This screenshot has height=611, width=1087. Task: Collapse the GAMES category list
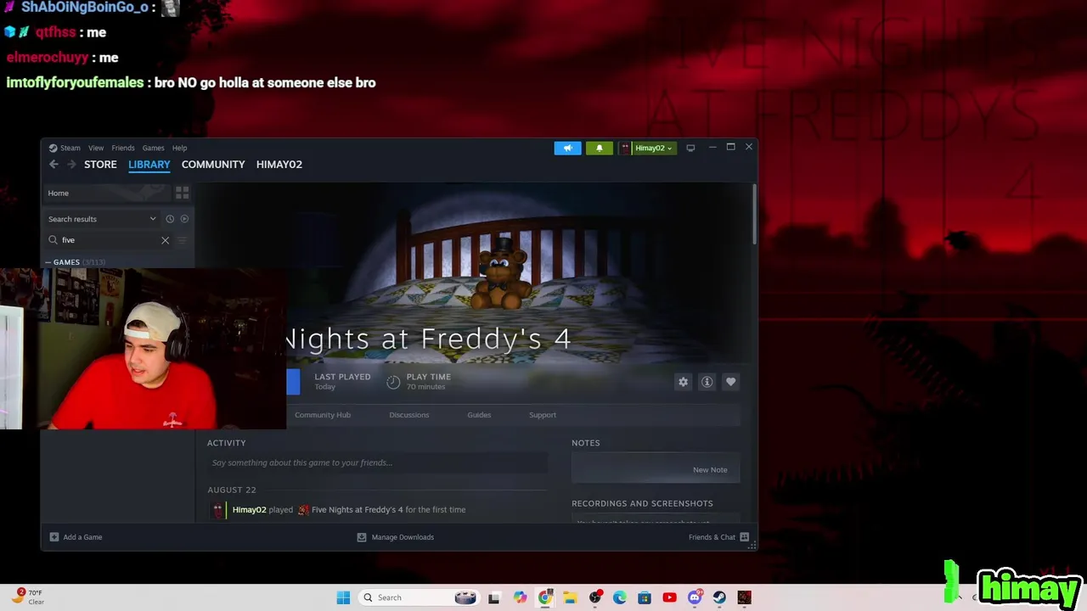(x=48, y=262)
